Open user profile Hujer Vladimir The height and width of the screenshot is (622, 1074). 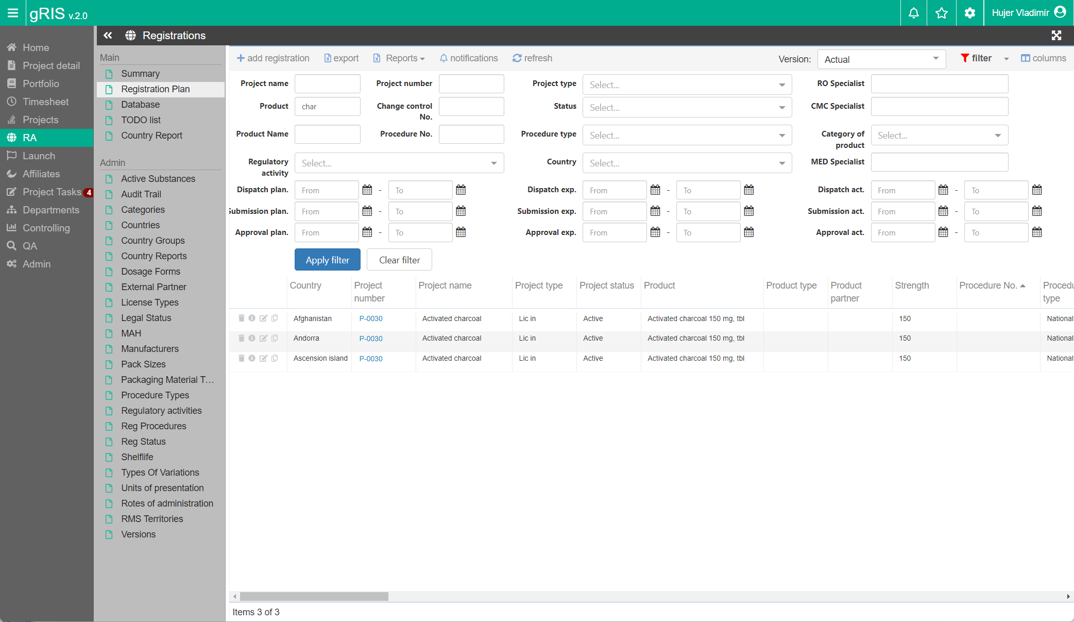click(1029, 13)
